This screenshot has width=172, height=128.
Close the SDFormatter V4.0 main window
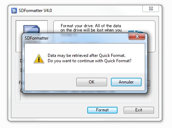tap(151, 8)
